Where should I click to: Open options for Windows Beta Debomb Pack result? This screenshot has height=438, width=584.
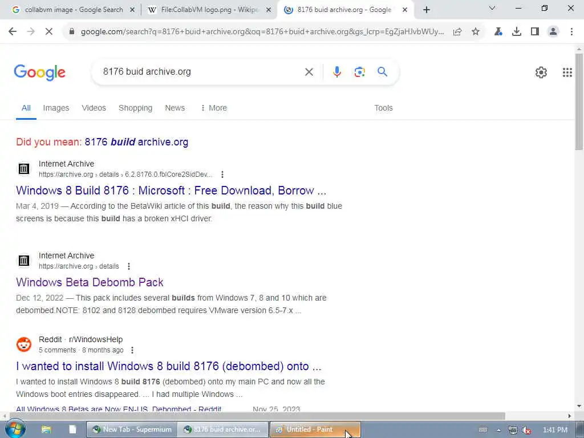(129, 266)
